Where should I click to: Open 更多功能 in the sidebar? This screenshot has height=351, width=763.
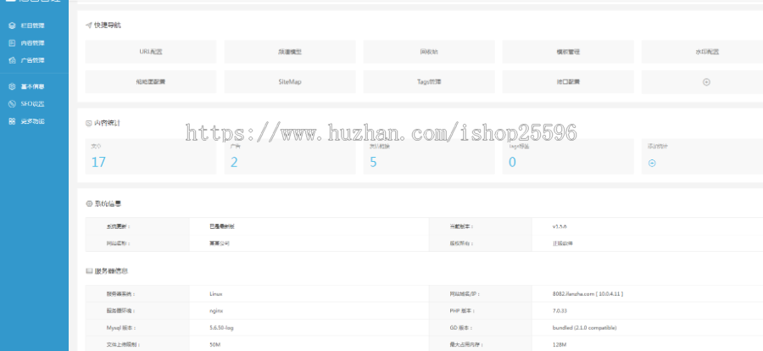[32, 121]
